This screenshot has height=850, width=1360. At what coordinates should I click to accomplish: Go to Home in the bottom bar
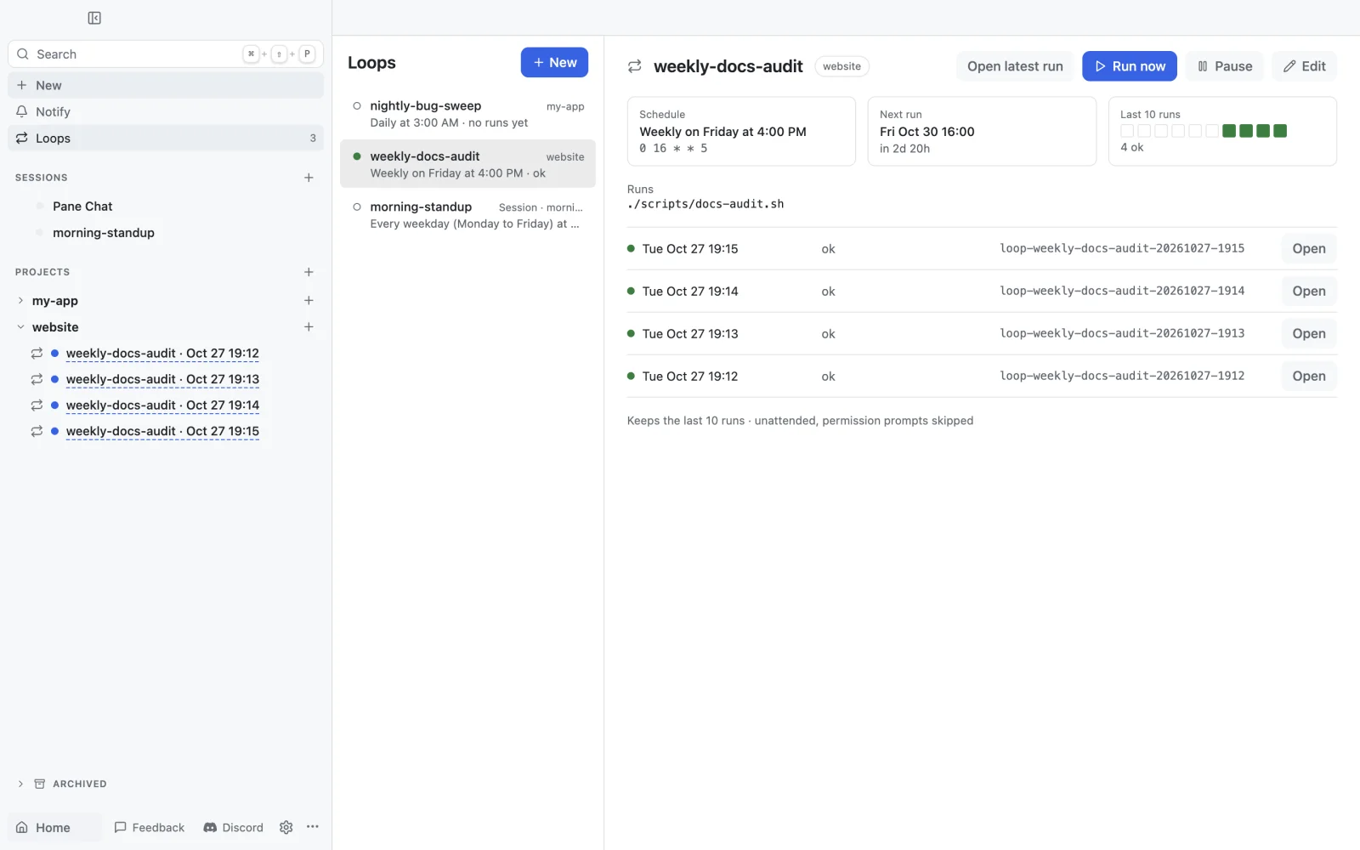(x=54, y=827)
